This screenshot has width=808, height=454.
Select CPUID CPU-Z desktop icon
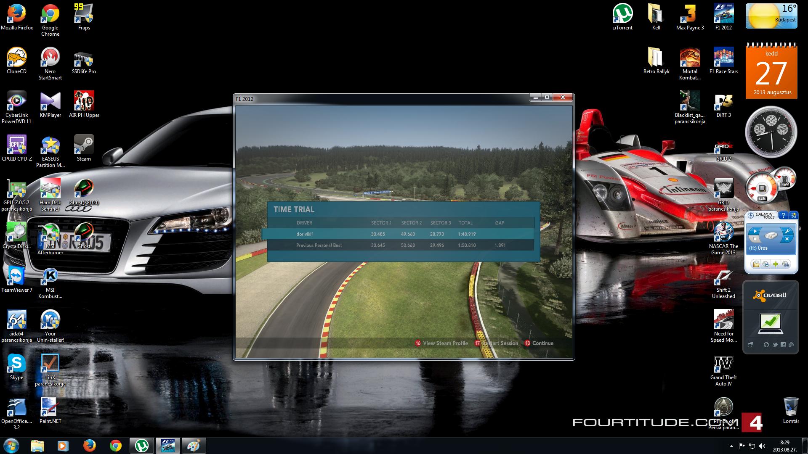tap(17, 149)
